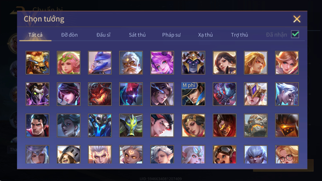Pick the blue-armored mech hero portrait
This screenshot has height=181, width=322.
tap(100, 125)
